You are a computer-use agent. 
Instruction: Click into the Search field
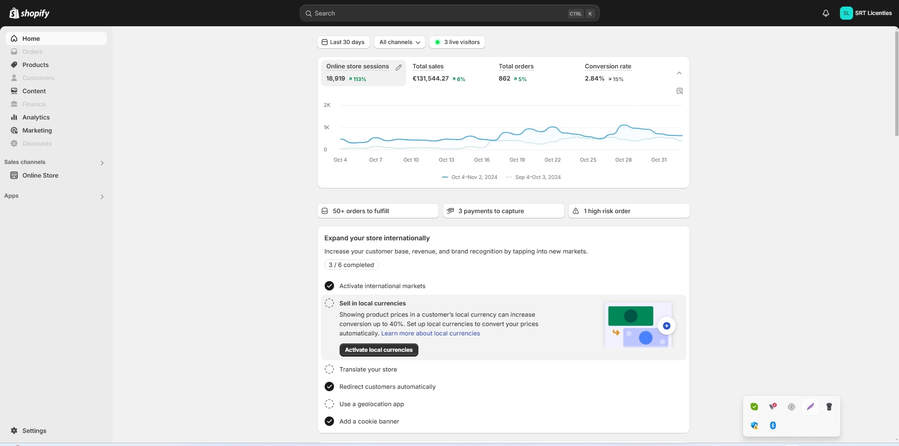(440, 13)
